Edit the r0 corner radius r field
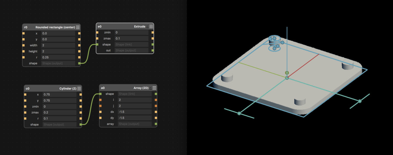393x155 pixels. pos(58,57)
